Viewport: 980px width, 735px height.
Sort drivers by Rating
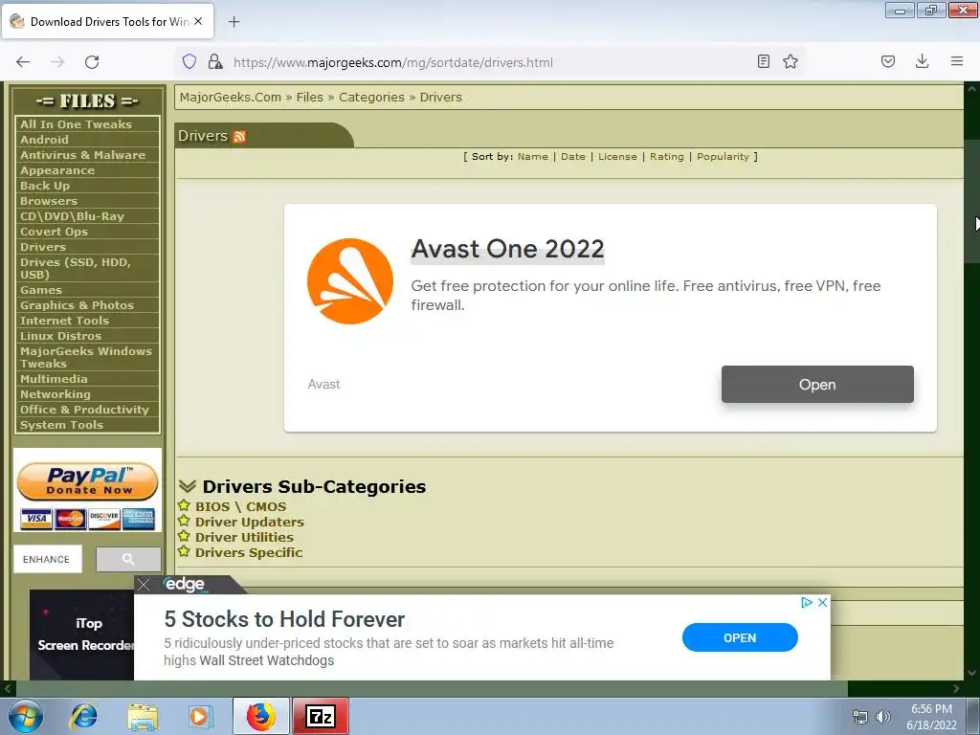click(x=667, y=156)
